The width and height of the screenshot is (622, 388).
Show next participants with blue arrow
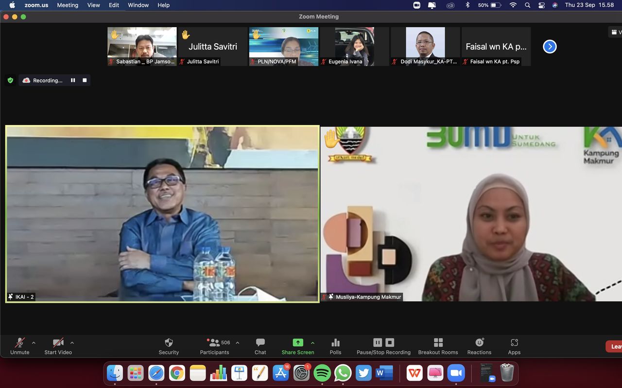(x=550, y=47)
